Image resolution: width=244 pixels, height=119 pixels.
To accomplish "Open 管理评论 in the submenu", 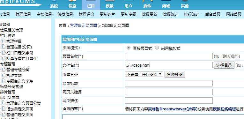I will tap(86, 14).
